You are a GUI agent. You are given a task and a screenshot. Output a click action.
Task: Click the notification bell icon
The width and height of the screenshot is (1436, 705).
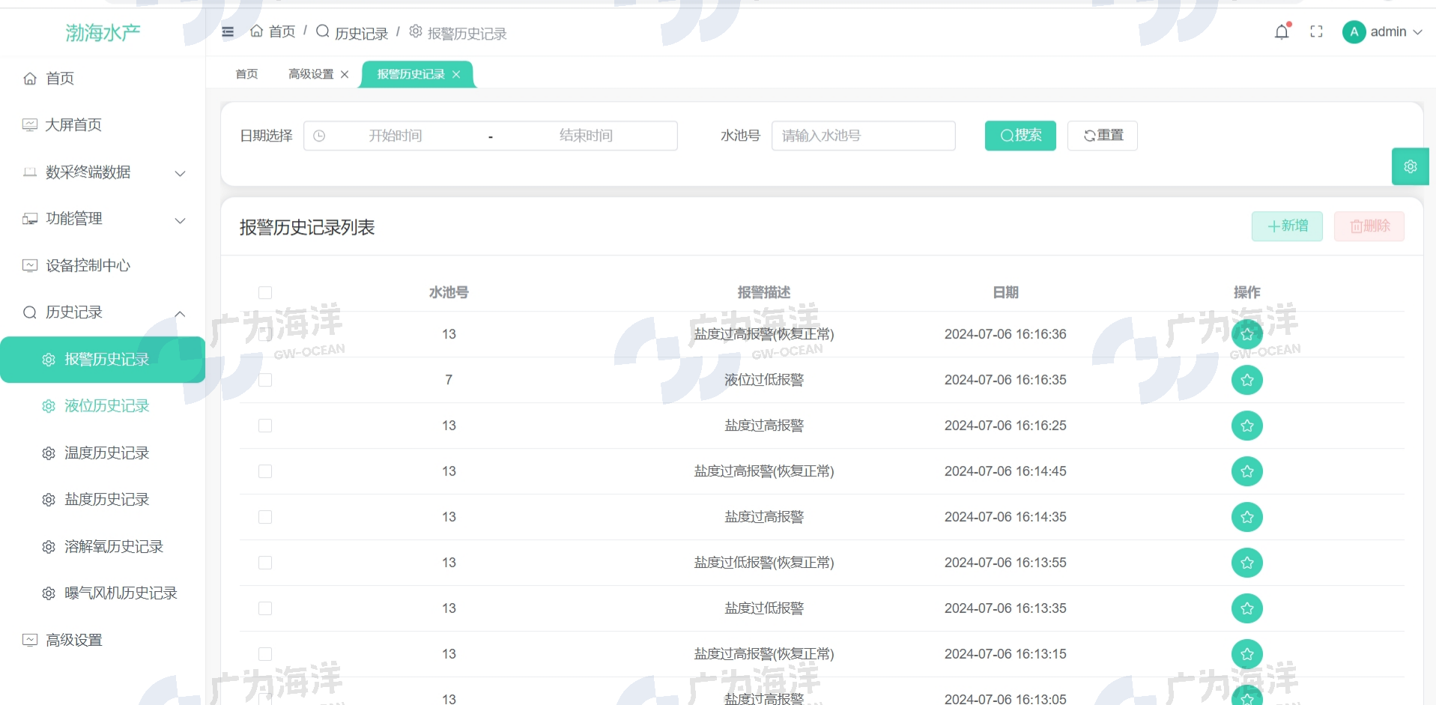[1281, 31]
